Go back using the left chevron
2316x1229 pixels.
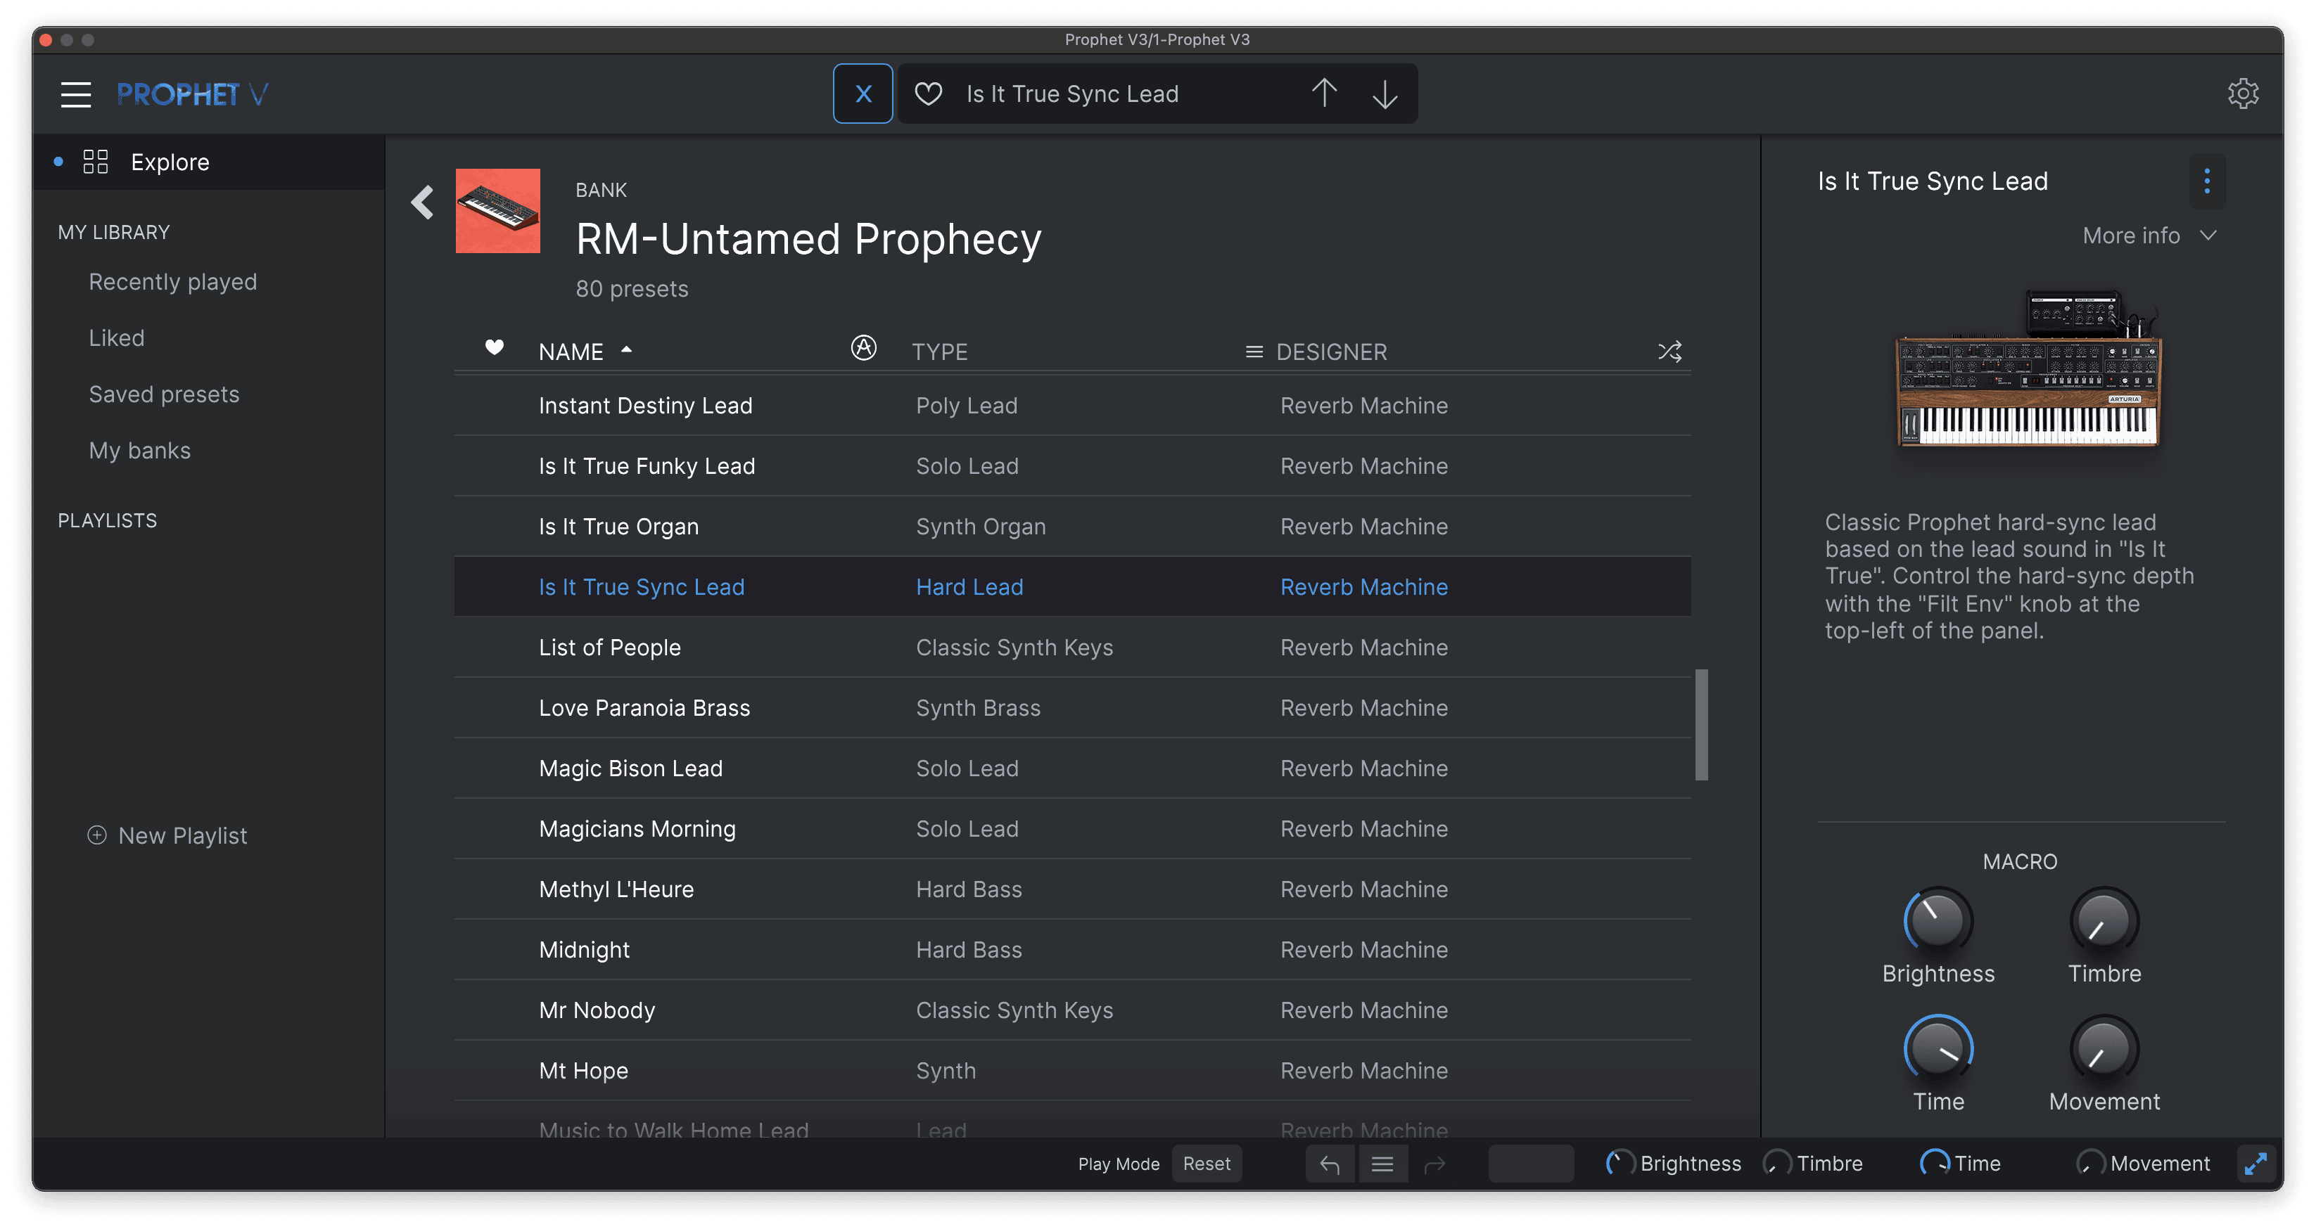(x=423, y=202)
